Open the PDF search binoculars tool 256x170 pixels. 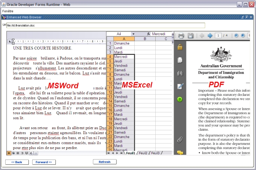tap(180, 73)
